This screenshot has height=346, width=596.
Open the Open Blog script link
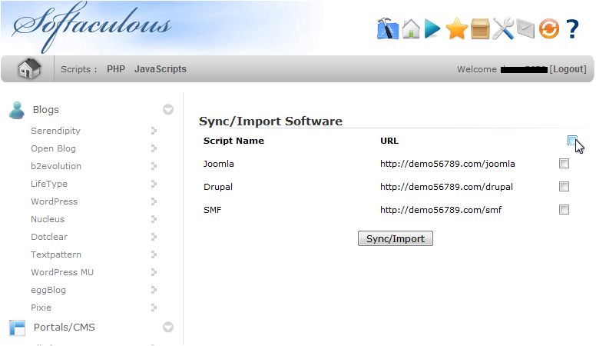53,148
